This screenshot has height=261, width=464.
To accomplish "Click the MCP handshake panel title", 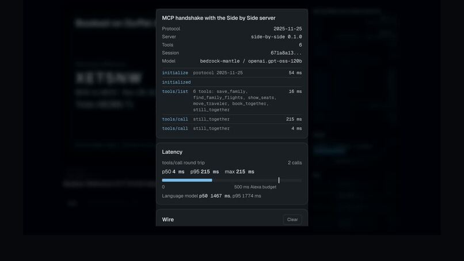I will coord(219,18).
